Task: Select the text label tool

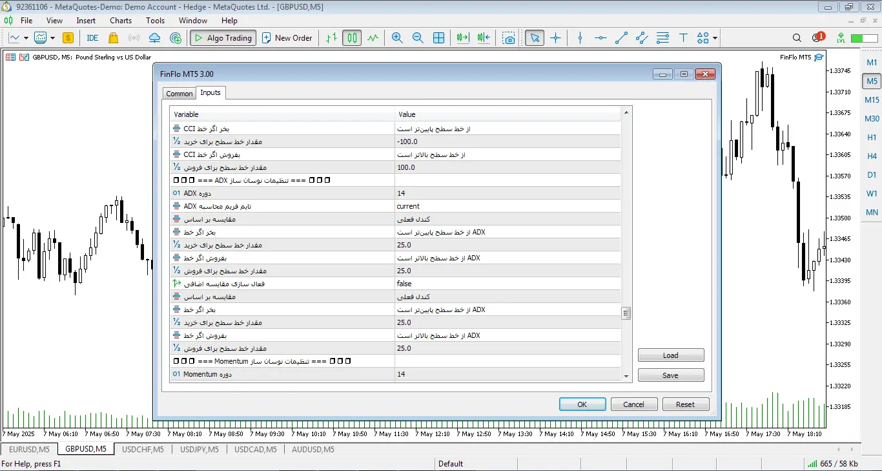Action: pos(683,38)
